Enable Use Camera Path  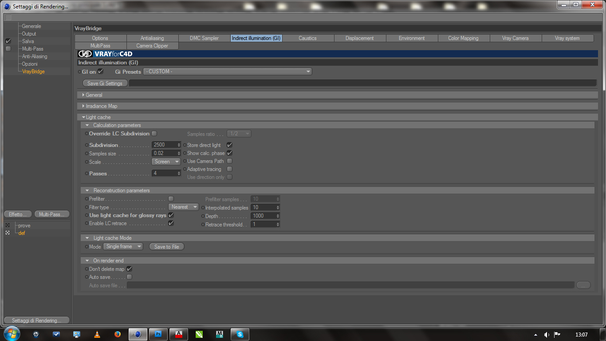coord(230,161)
